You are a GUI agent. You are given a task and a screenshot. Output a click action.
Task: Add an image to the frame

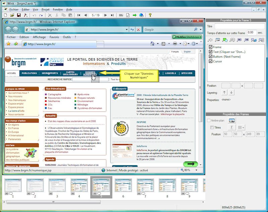tap(217, 40)
